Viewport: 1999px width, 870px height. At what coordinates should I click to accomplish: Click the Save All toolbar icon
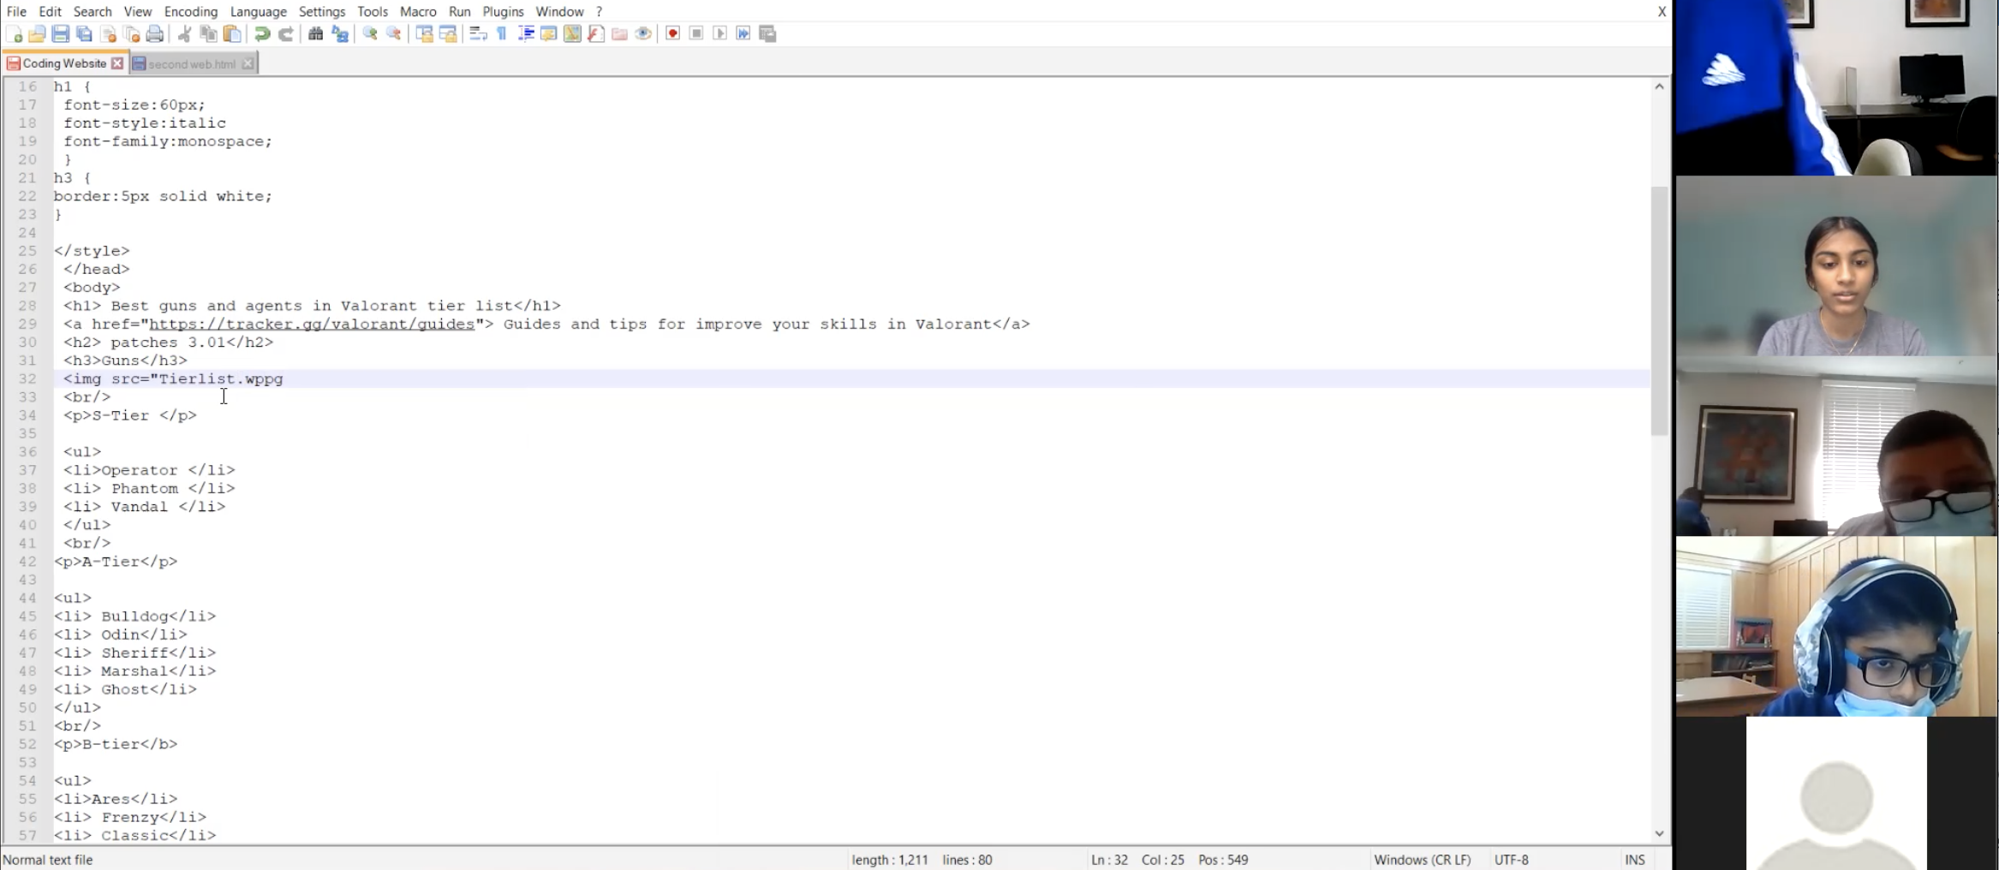[84, 33]
